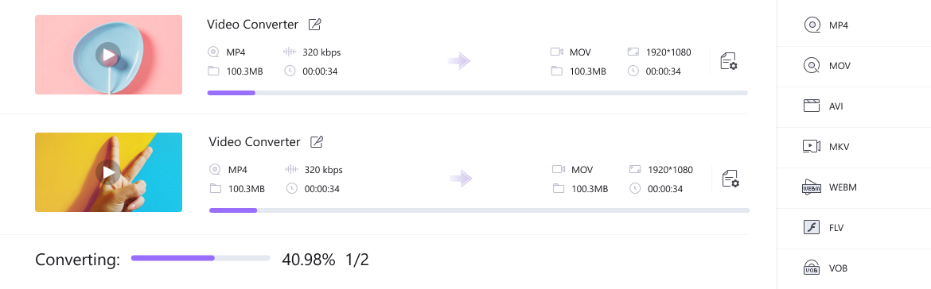Image resolution: width=931 pixels, height=289 pixels.
Task: Click the first video's MOV output format label
Action: pyautogui.click(x=580, y=52)
